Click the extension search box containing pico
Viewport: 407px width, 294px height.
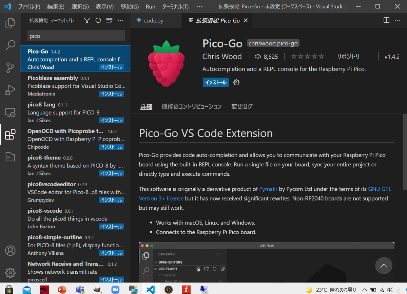point(76,36)
